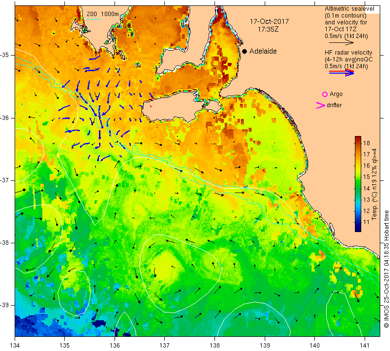Click the 'Argo' legend label

(336, 94)
